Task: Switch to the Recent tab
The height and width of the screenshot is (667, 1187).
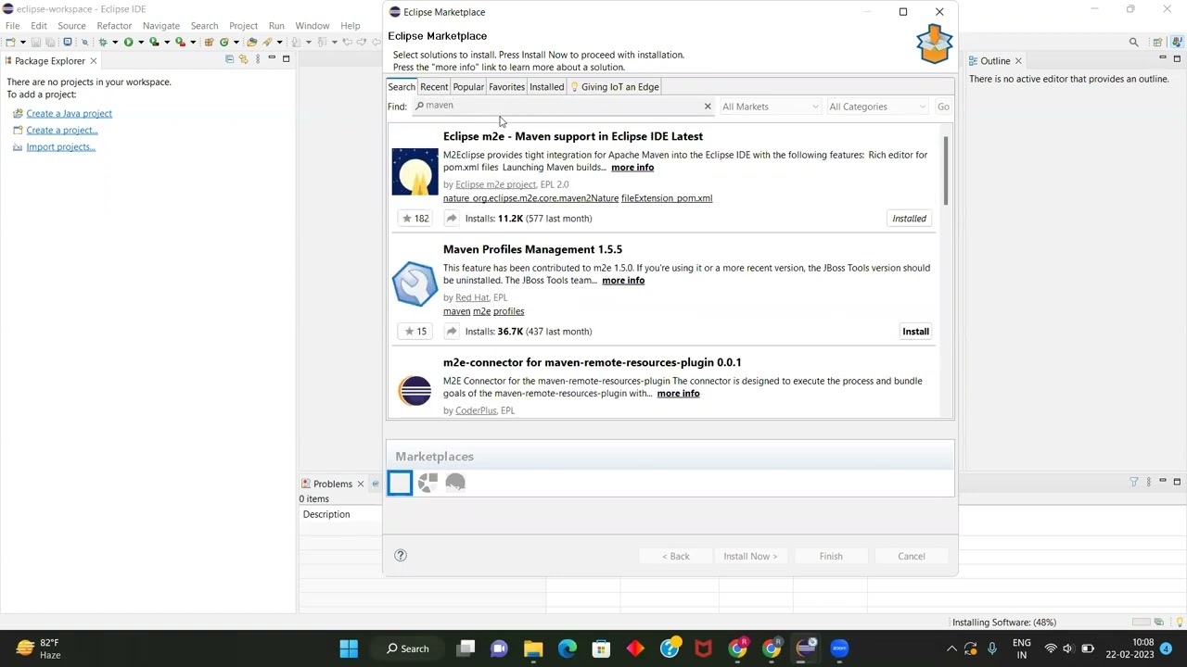Action: 434,87
